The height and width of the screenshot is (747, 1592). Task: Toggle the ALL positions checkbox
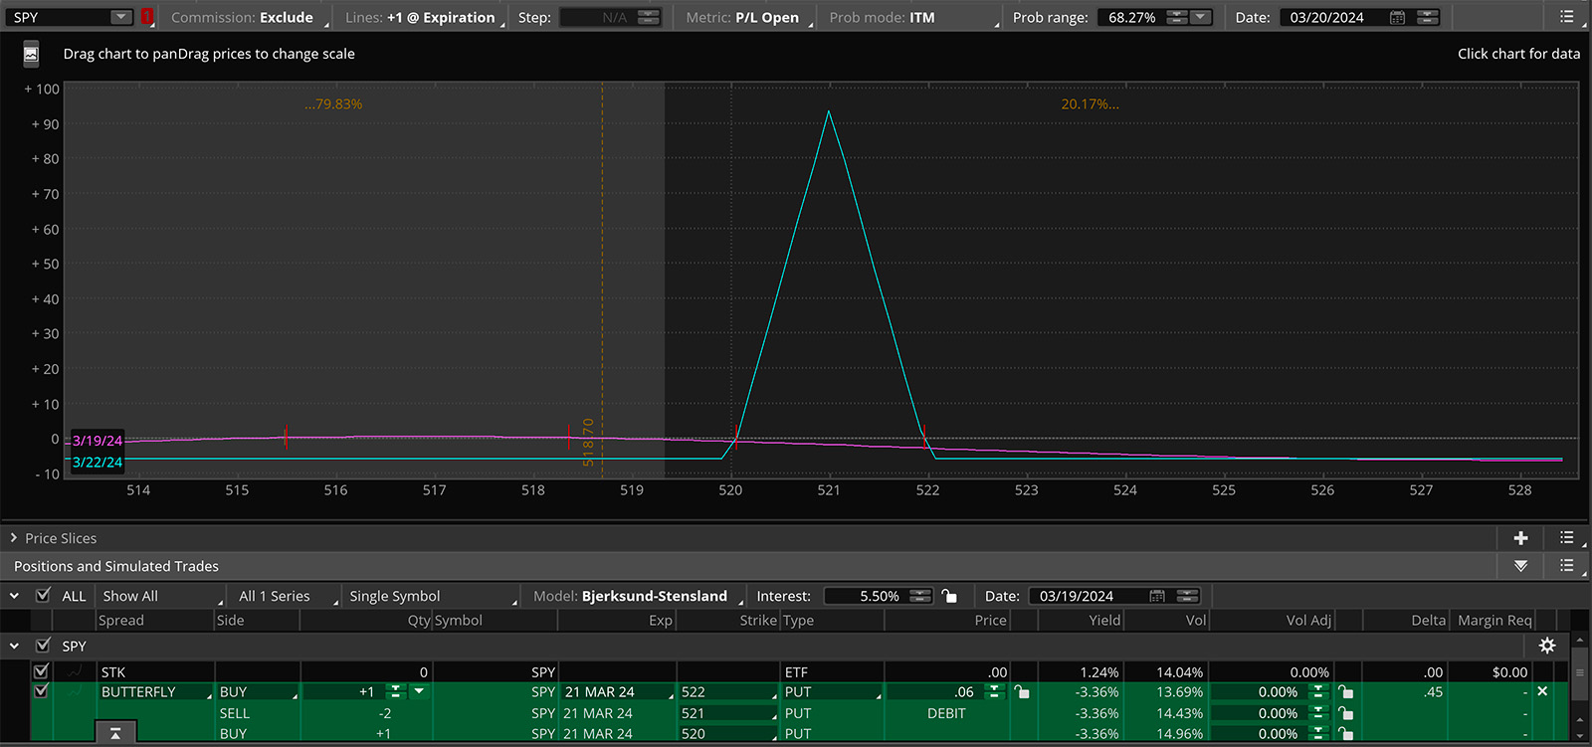(x=43, y=596)
